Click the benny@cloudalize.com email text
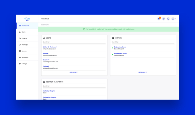 [x=50, y=55]
